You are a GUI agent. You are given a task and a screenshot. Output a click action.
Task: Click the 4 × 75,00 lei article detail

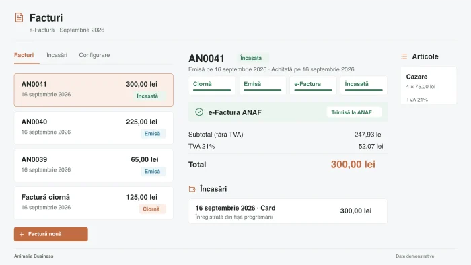pyautogui.click(x=421, y=87)
